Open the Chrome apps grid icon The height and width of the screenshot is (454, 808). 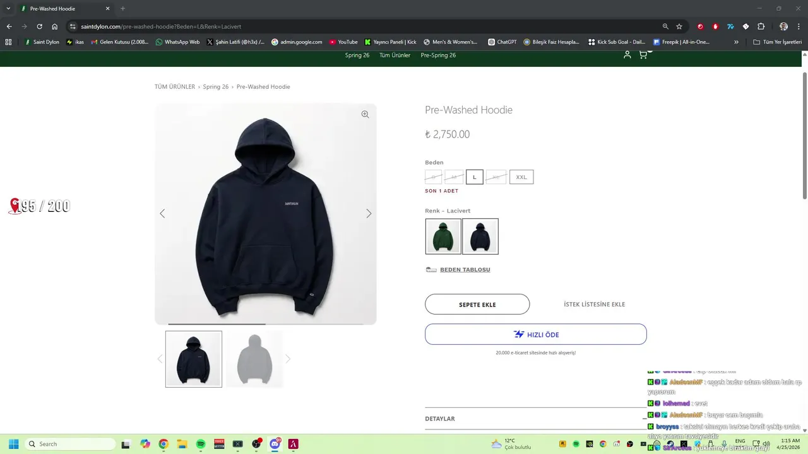[8, 42]
